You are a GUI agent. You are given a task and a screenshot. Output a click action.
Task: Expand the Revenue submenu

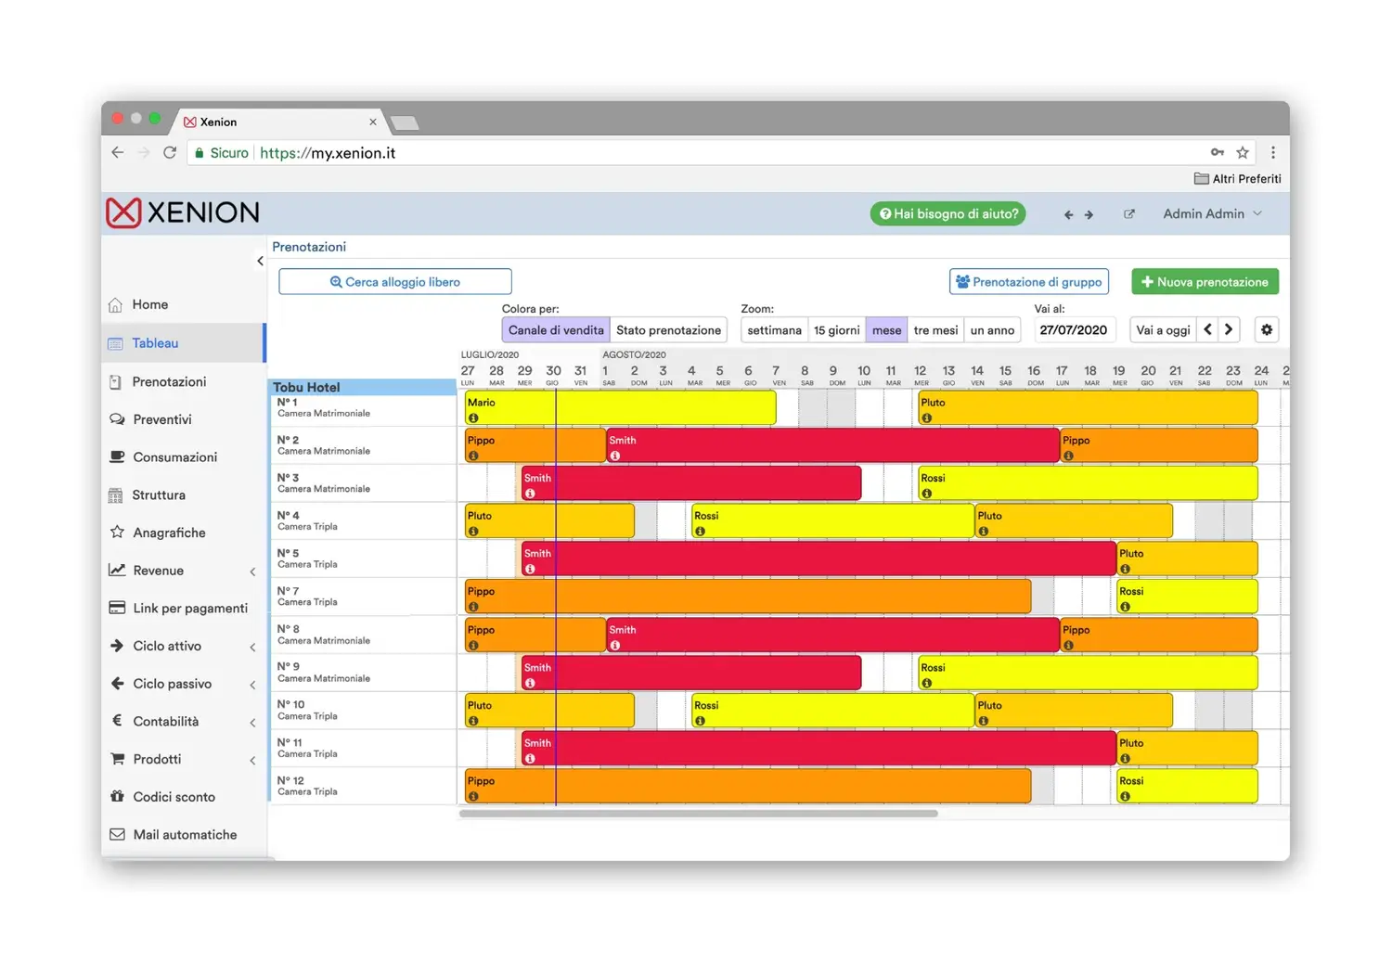pyautogui.click(x=251, y=571)
